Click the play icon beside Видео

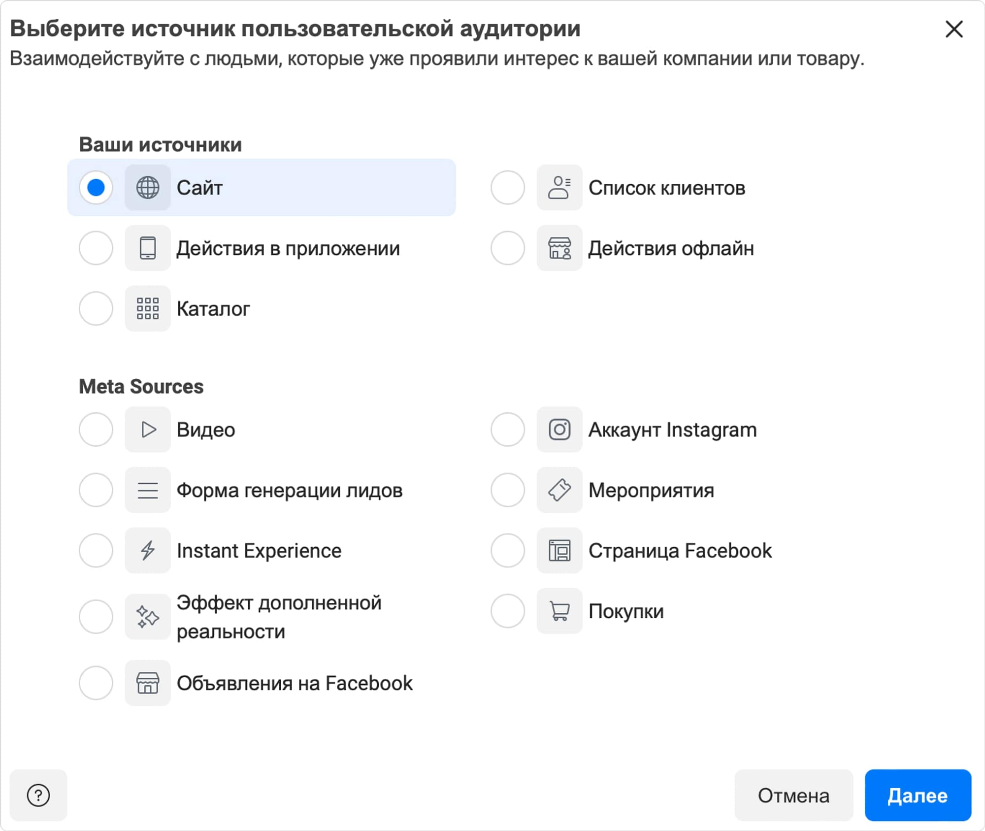(x=147, y=430)
